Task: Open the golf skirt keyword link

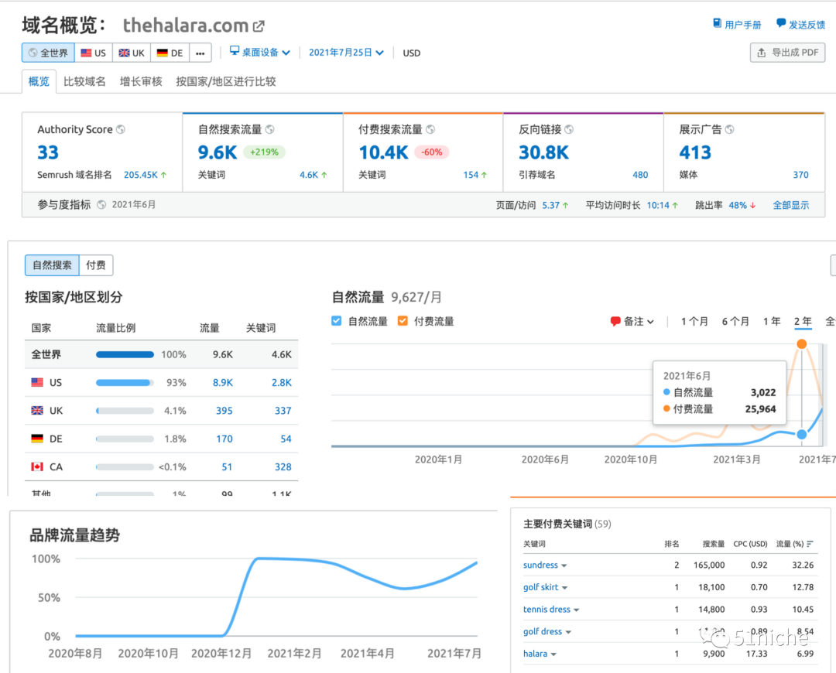Action: (540, 587)
